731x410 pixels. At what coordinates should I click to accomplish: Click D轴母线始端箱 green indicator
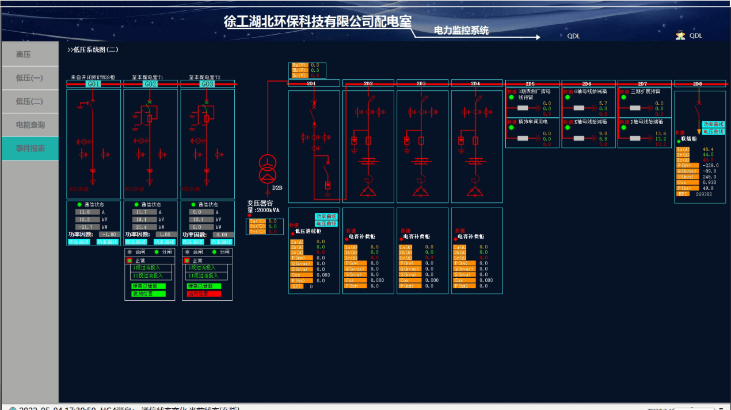[623, 128]
